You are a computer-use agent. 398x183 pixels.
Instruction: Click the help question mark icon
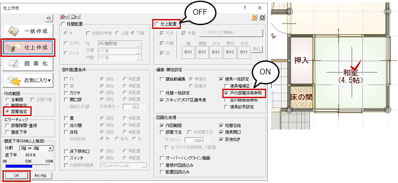click(x=245, y=8)
